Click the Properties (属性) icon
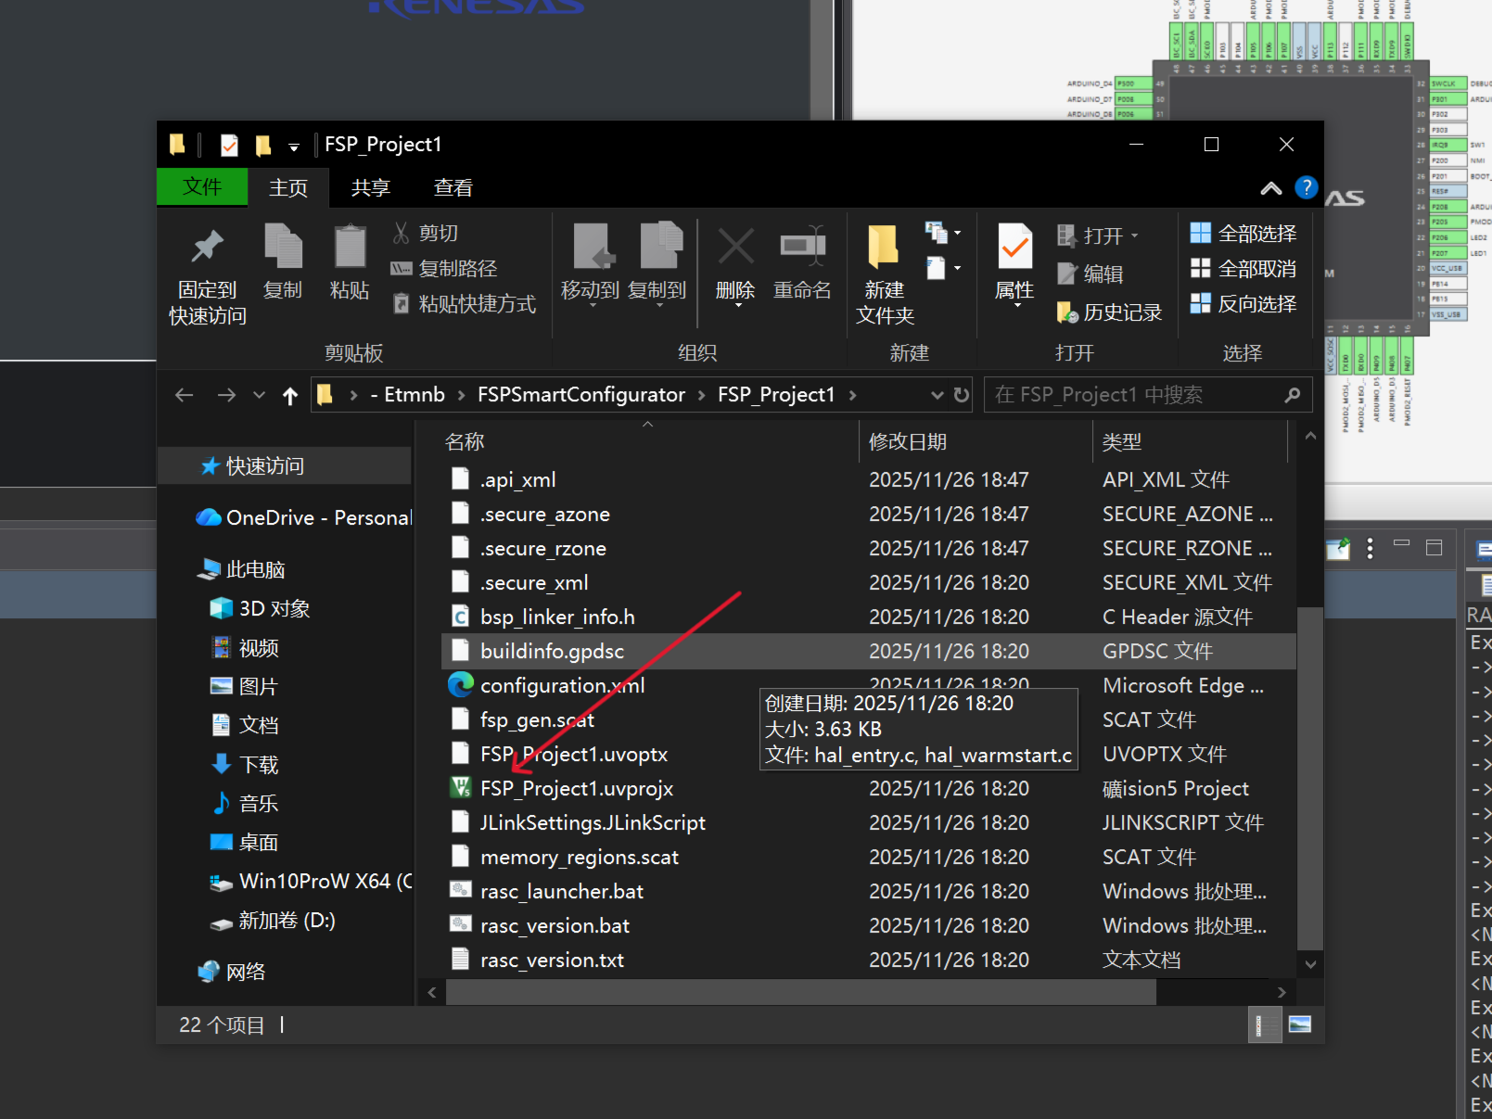1492x1119 pixels. [x=1014, y=247]
